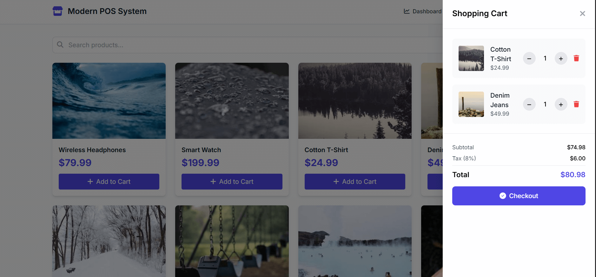Close the Shopping Cart panel
The image size is (596, 277).
(582, 14)
